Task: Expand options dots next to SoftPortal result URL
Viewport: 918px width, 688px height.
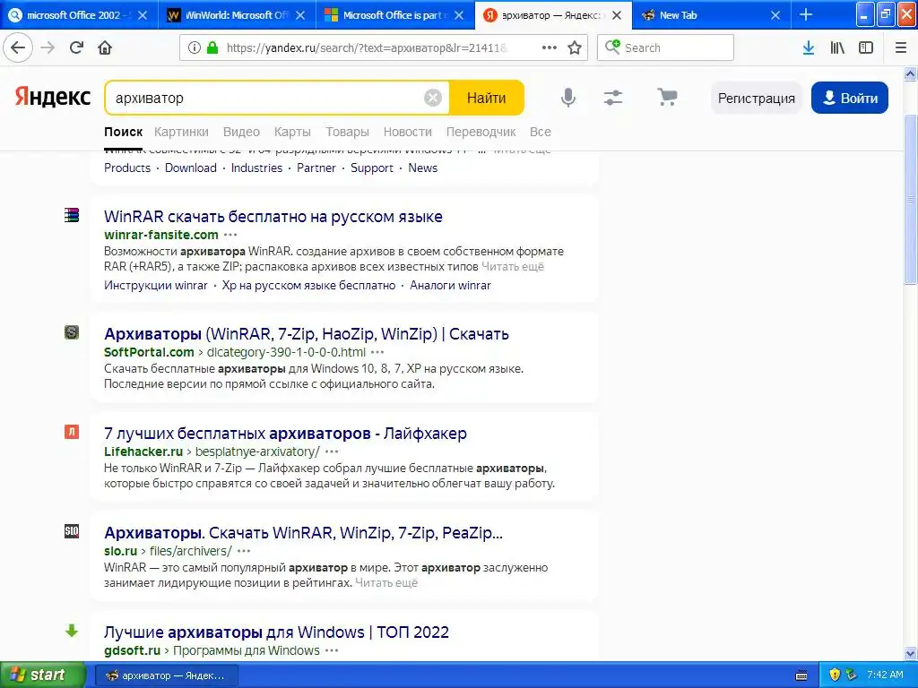Action: pos(377,352)
